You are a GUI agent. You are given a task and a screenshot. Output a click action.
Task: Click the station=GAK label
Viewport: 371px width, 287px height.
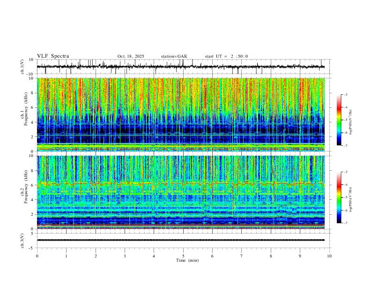tap(174, 56)
